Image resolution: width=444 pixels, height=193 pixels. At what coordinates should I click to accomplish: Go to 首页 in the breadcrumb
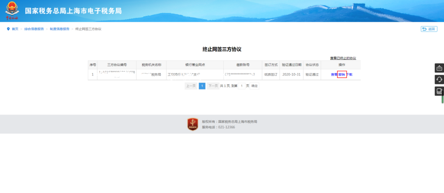[x=15, y=29]
